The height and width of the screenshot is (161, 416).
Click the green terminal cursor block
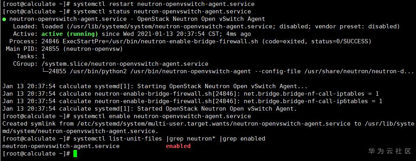point(75,154)
